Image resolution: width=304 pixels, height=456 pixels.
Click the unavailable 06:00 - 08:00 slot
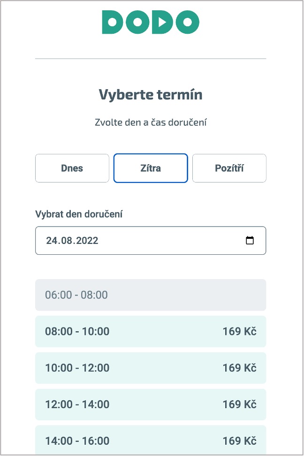[x=151, y=295]
